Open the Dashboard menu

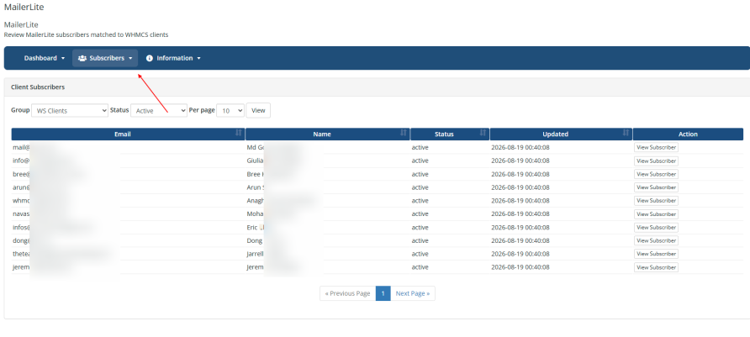(x=45, y=58)
